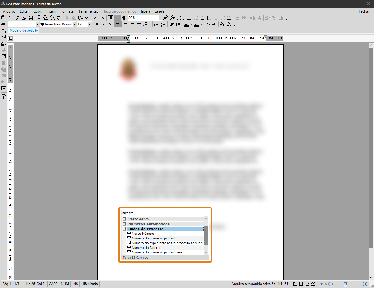Select the Número do processo judicial field
This screenshot has width=374, height=288.
click(x=153, y=238)
